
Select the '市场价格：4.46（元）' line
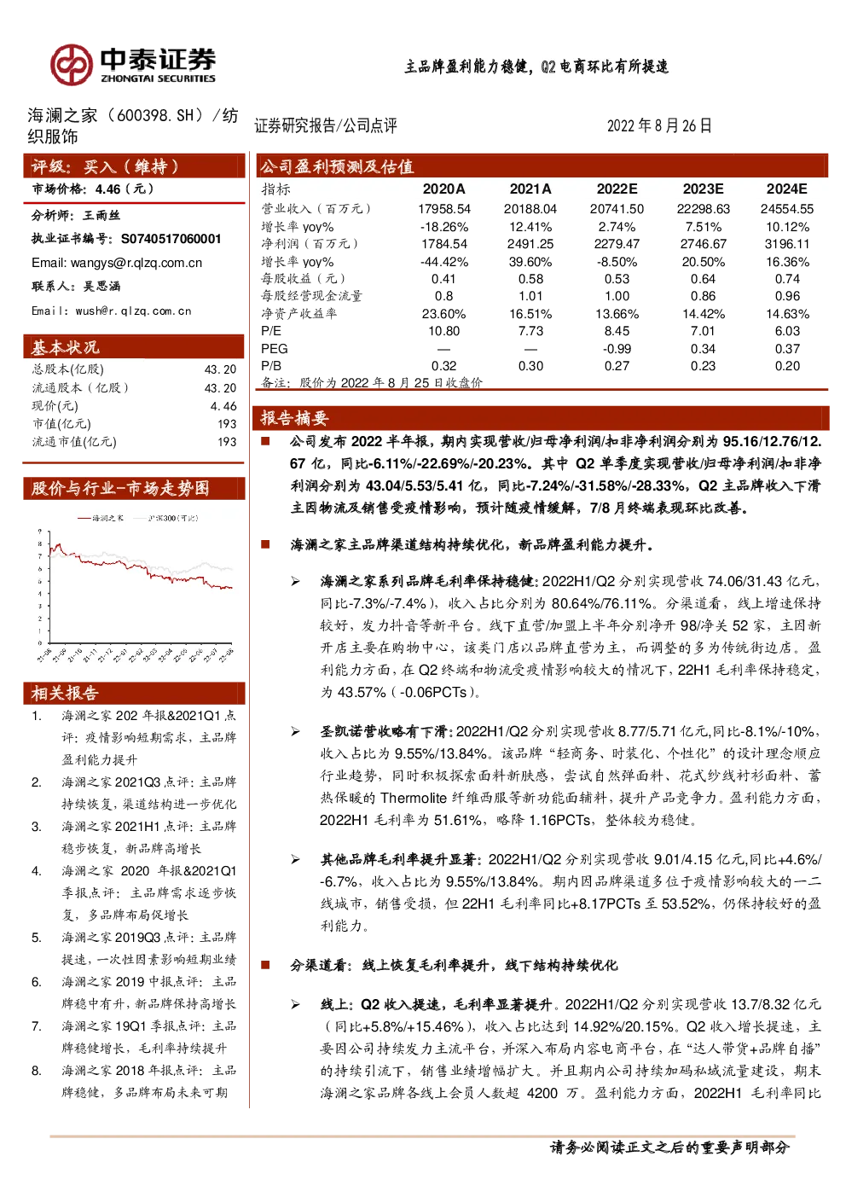pyautogui.click(x=93, y=189)
